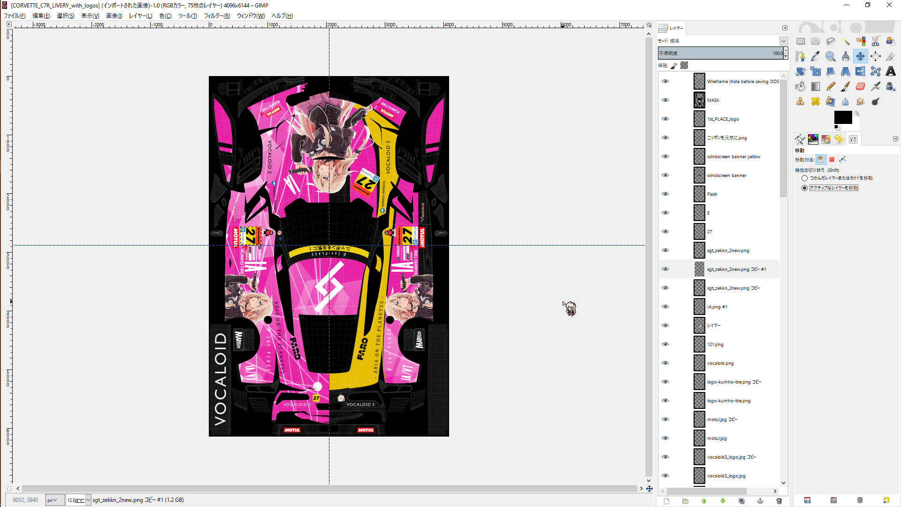This screenshot has height=507, width=901.
Task: Open the ウィンドウ(W) menu
Action: (x=251, y=16)
